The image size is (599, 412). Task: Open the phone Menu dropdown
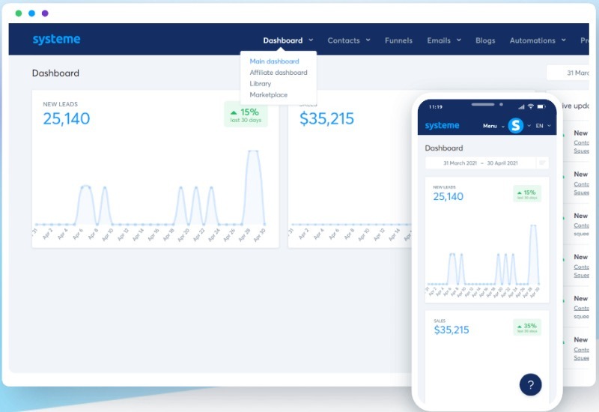[493, 126]
